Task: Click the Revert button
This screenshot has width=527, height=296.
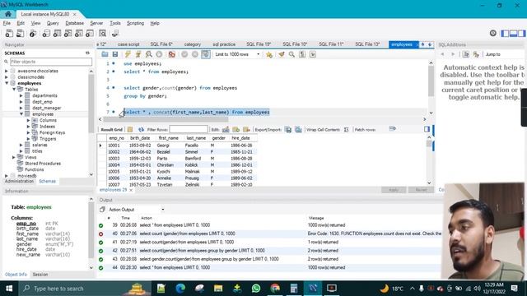Action: tap(421, 190)
